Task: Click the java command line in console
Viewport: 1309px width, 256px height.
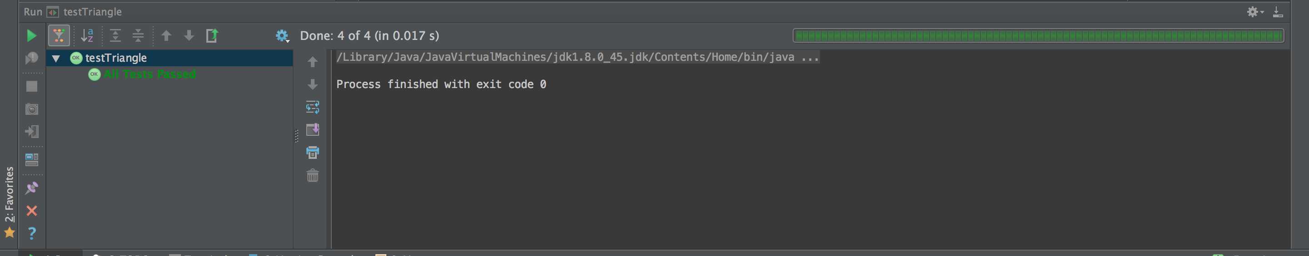Action: point(577,57)
